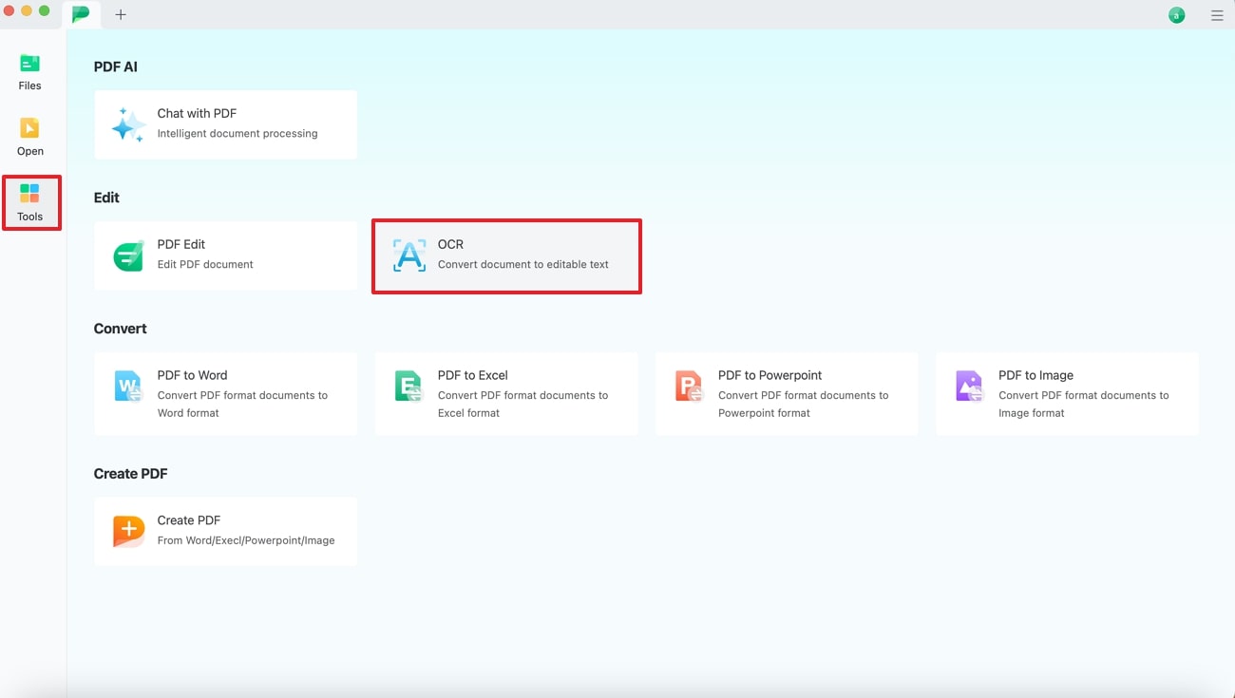The width and height of the screenshot is (1235, 698).
Task: Open the Chat with PDF title
Action: (x=197, y=113)
